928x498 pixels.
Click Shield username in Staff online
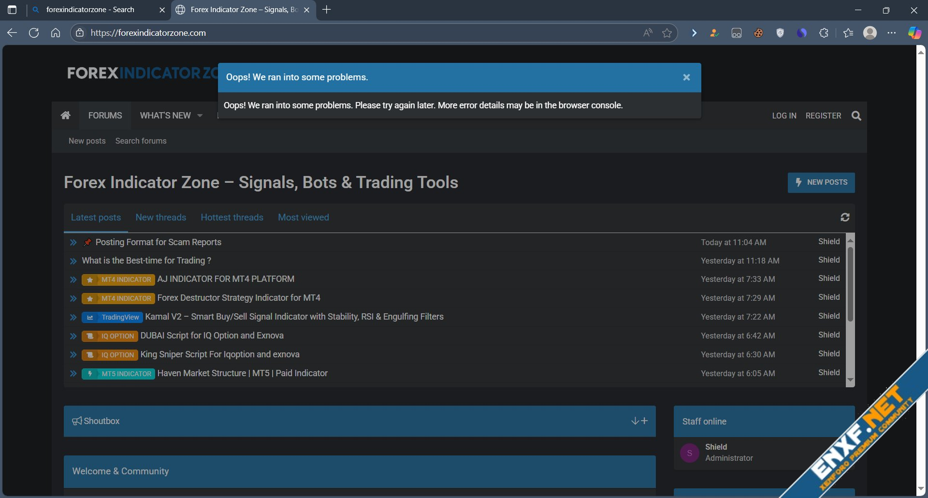coord(716,447)
